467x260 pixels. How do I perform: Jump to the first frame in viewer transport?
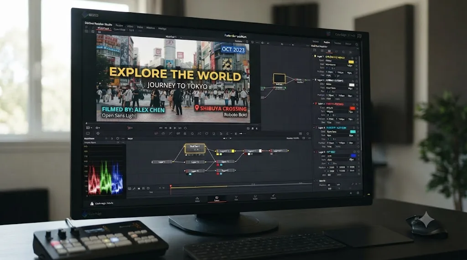[x=161, y=128]
